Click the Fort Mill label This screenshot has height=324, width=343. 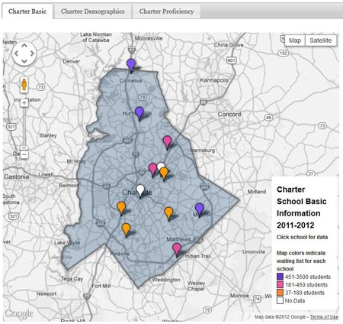(101, 286)
